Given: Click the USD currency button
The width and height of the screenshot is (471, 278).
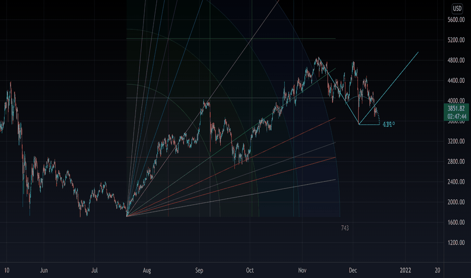Looking at the screenshot, I should click(x=457, y=9).
